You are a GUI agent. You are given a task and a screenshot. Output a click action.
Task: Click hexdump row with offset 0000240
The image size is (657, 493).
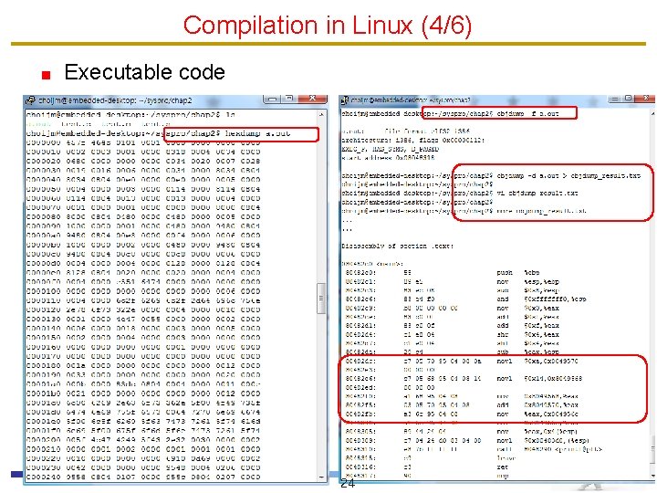pyautogui.click(x=143, y=477)
